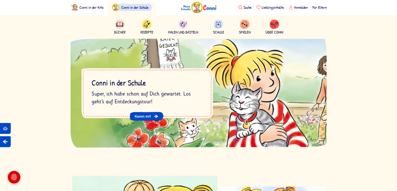This screenshot has width=397, height=191.
Task: Select the Spielen dice icon
Action: (x=245, y=24)
